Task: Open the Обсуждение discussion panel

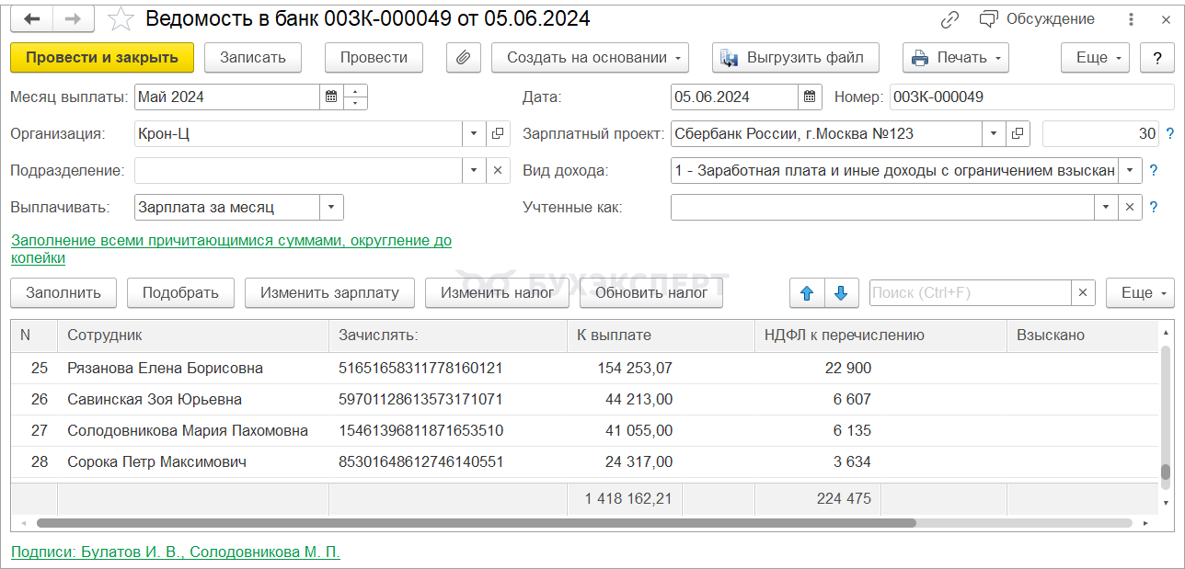Action: tap(1037, 19)
